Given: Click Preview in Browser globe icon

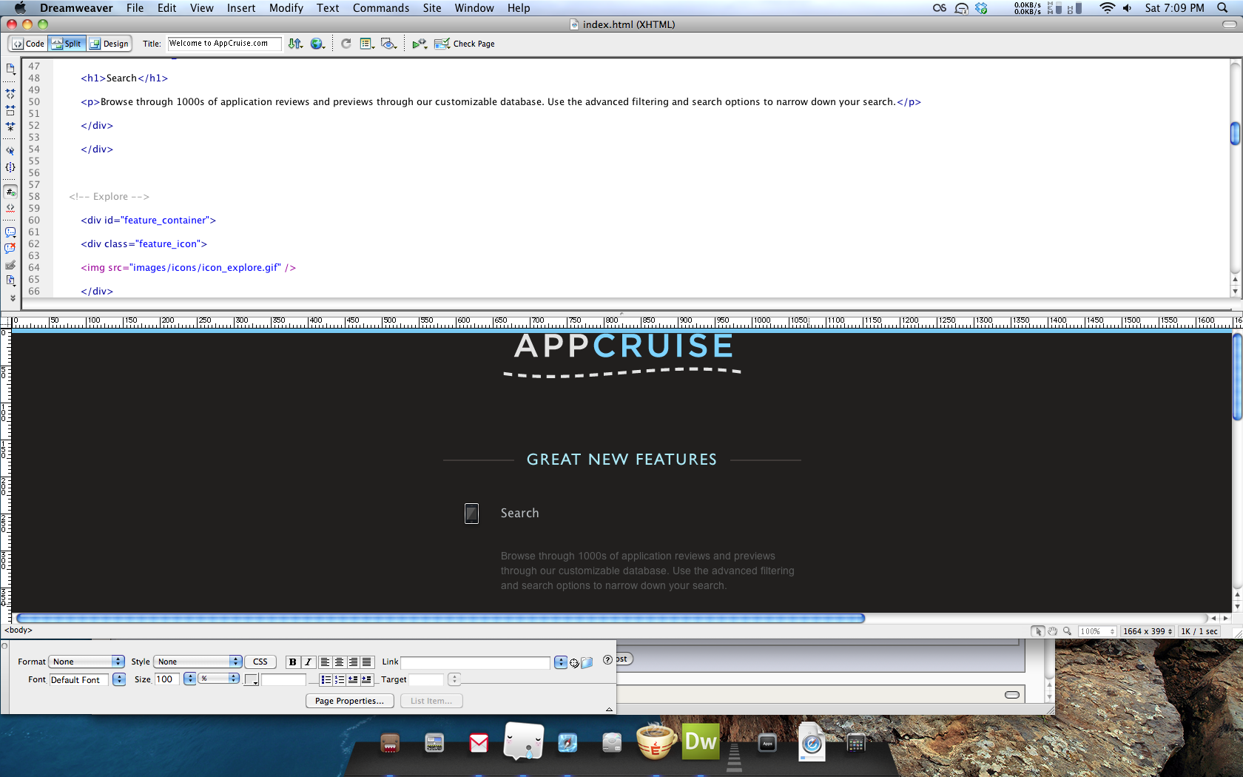Looking at the screenshot, I should click(318, 44).
